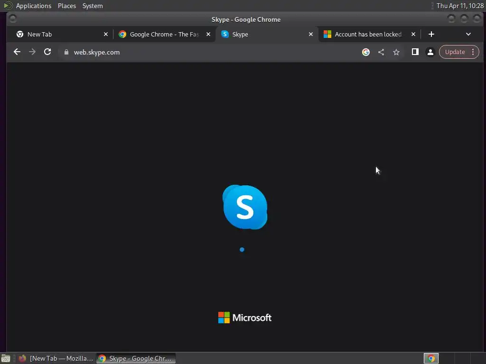Viewport: 486px width, 364px height.
Task: Select the Skype tab
Action: tap(267, 34)
